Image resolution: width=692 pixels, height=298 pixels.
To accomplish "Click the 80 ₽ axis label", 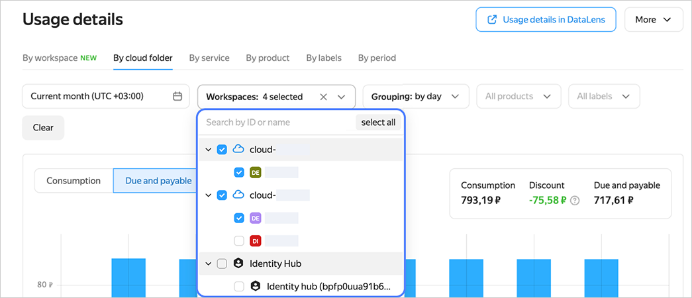I will click(x=46, y=285).
